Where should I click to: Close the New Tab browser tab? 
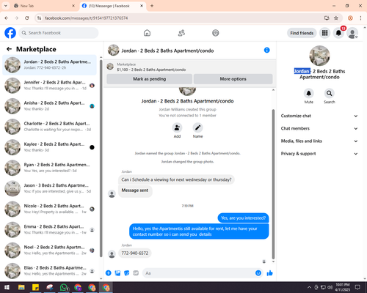[x=73, y=6]
